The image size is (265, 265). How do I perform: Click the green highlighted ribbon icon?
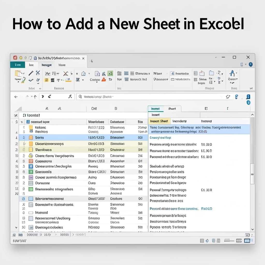110,73
